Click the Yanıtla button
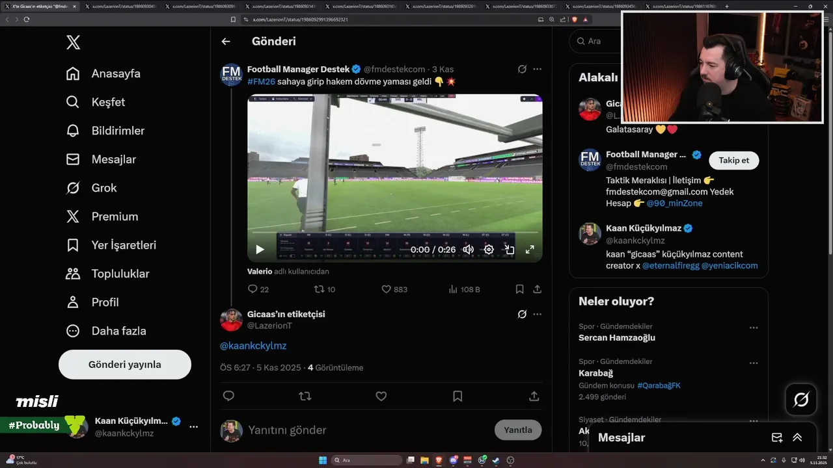The width and height of the screenshot is (833, 468). click(x=518, y=430)
